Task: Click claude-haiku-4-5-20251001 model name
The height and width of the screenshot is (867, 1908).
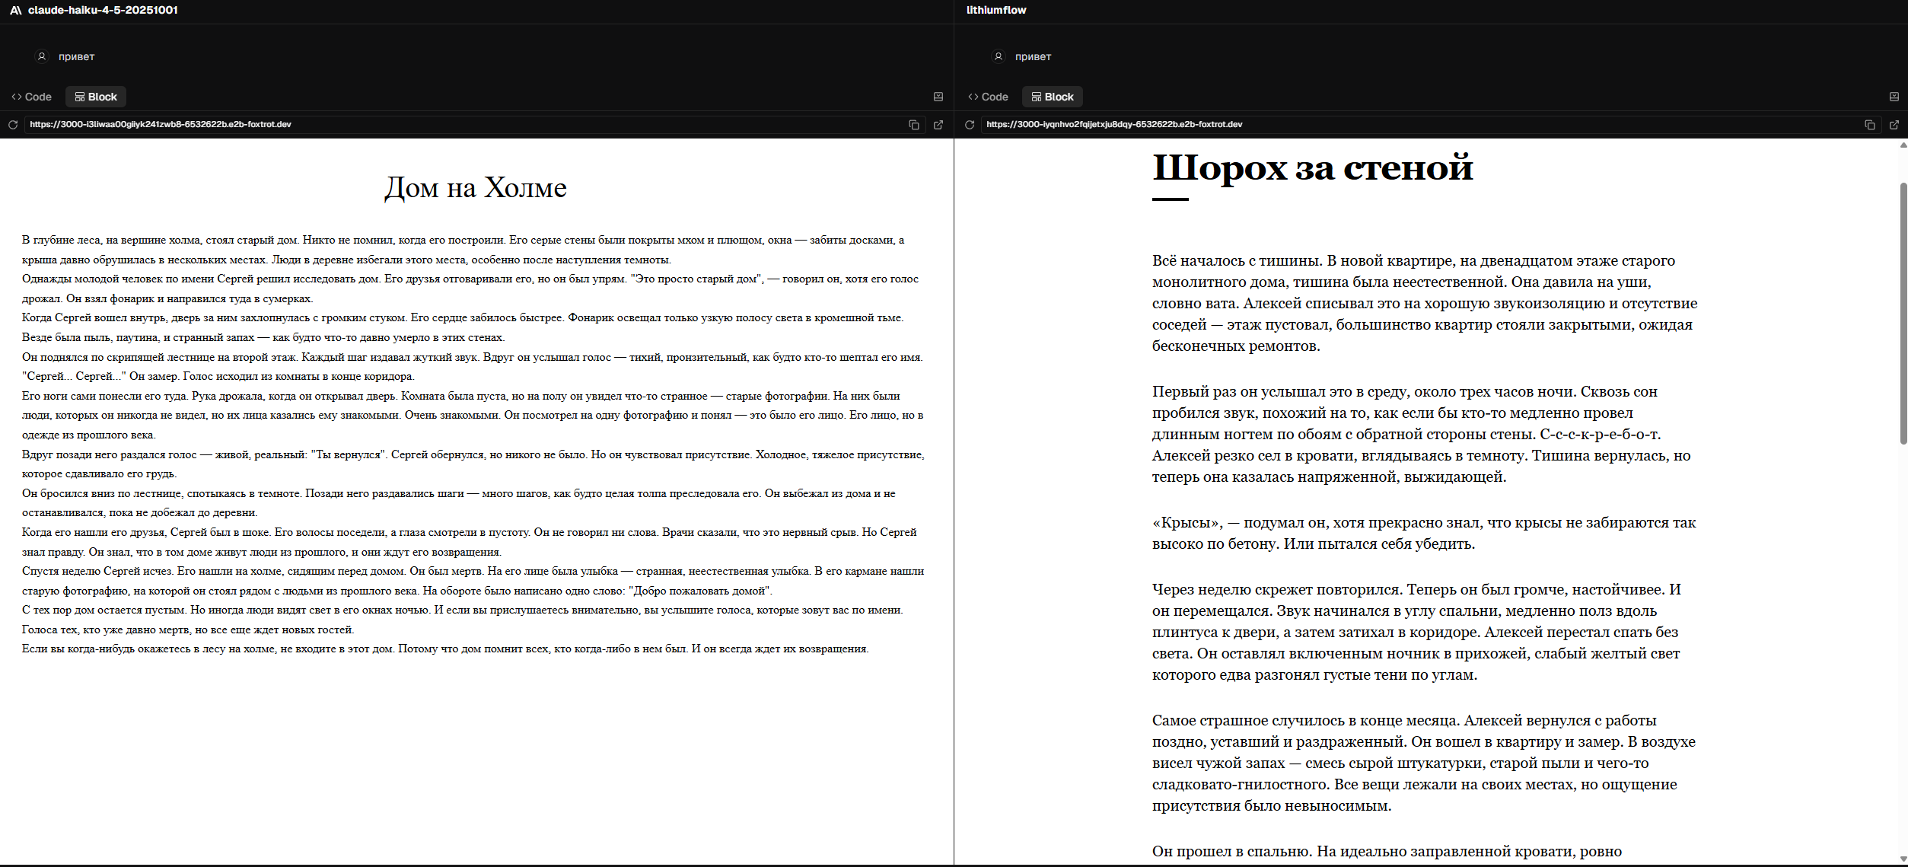Action: 103,10
